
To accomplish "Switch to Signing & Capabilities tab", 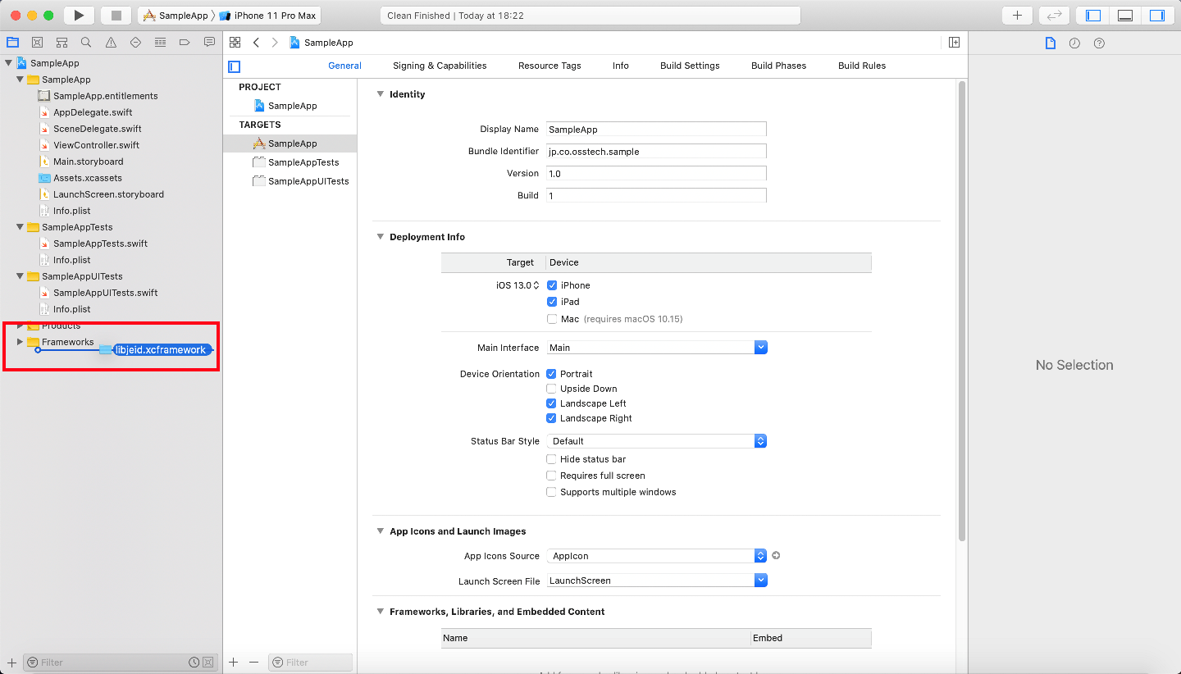I will (x=440, y=66).
